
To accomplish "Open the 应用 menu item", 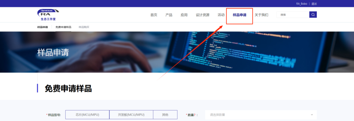I will point(184,15).
